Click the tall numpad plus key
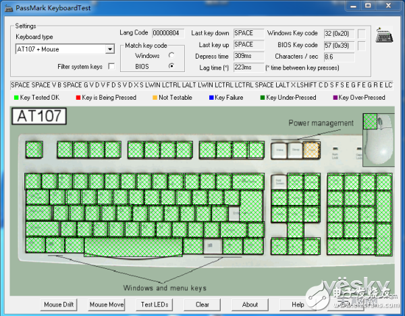Viewport: 405px width, 316px height. pyautogui.click(x=384, y=206)
